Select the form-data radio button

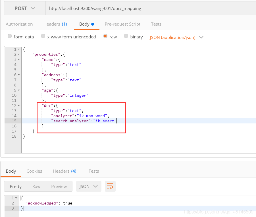click(10, 36)
